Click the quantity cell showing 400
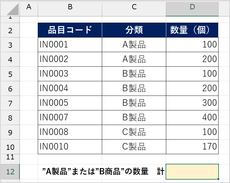This screenshot has height=183, width=230. tap(192, 118)
